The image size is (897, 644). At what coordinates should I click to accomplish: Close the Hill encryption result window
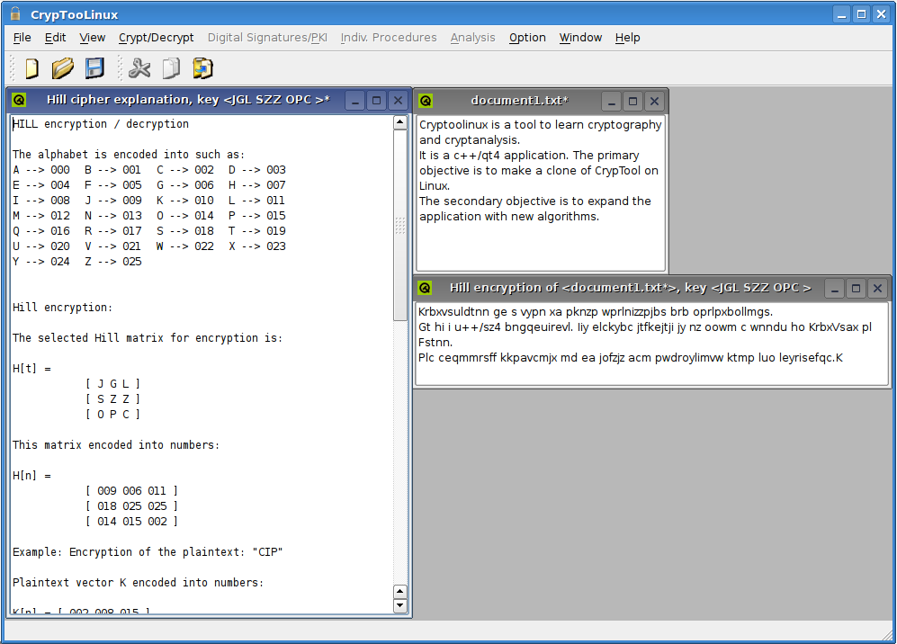(x=877, y=288)
